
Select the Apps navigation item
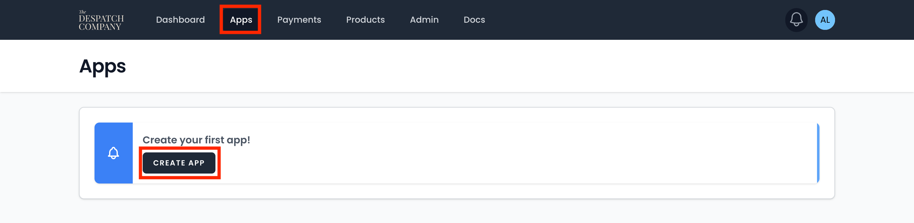pyautogui.click(x=241, y=20)
